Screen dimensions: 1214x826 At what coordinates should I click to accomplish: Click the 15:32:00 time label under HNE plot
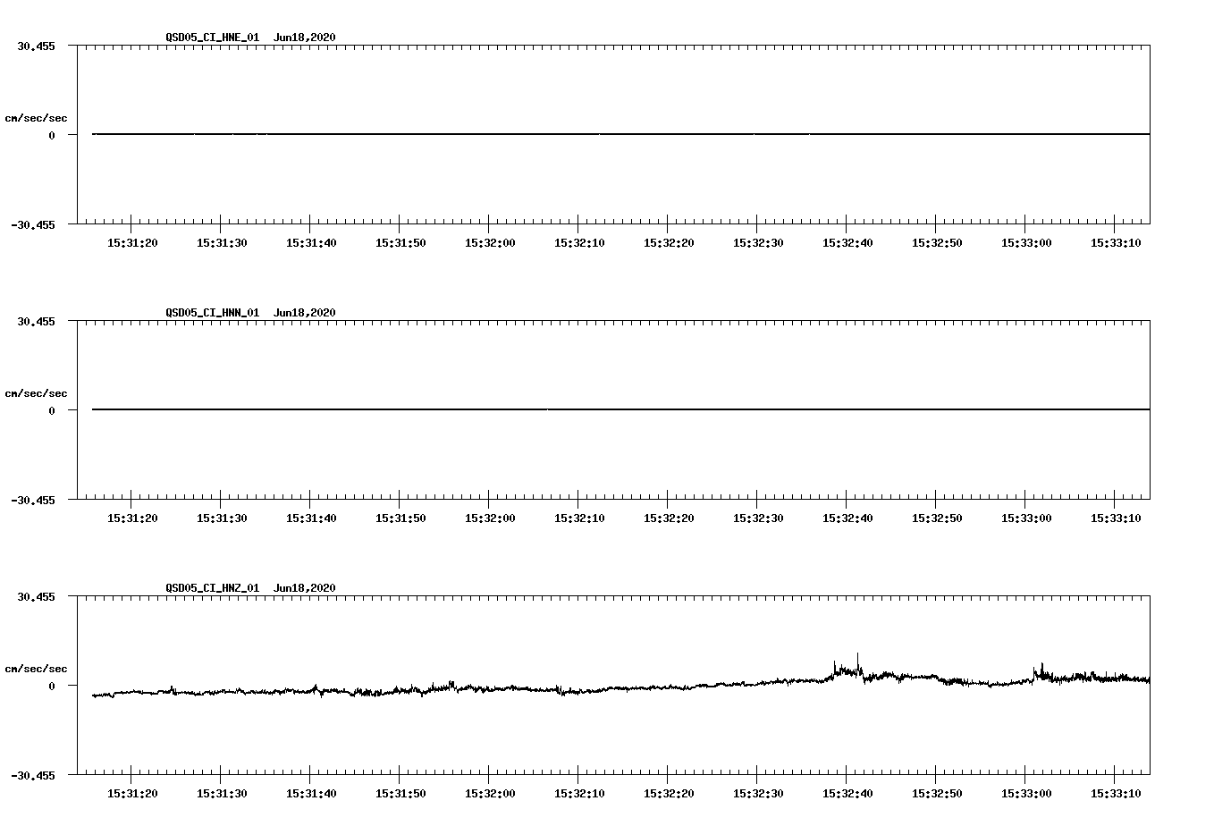490,242
